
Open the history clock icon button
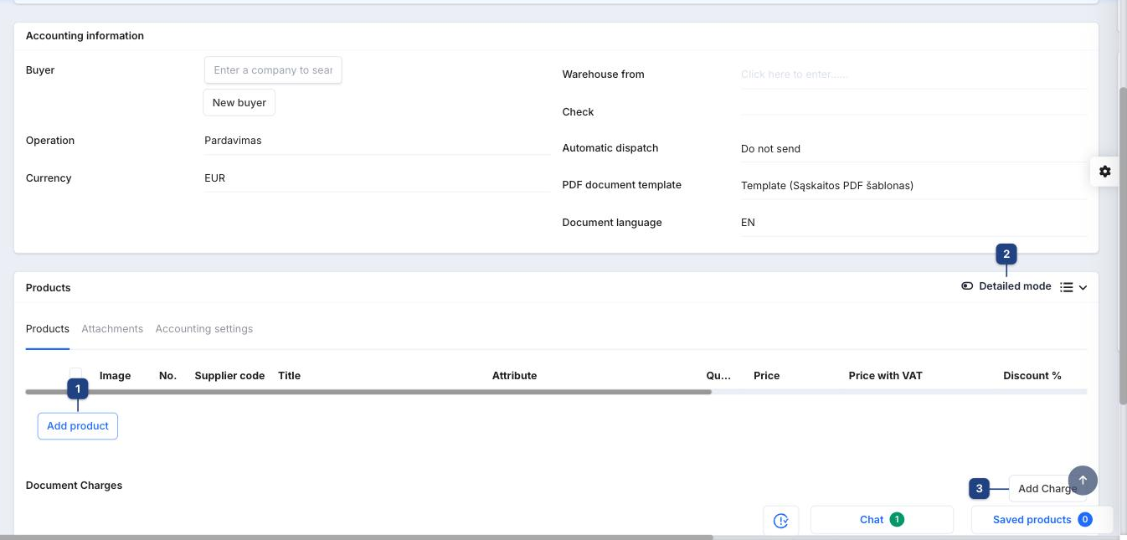coord(781,520)
